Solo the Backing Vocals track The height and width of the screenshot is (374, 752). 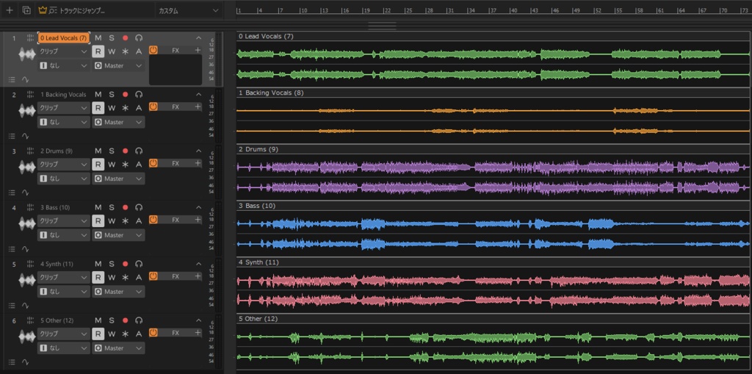pyautogui.click(x=112, y=95)
